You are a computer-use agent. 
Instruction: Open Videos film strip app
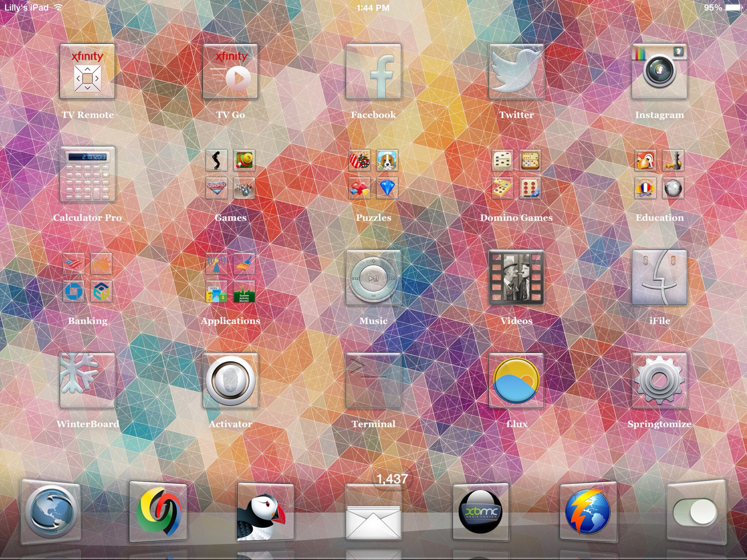(516, 277)
